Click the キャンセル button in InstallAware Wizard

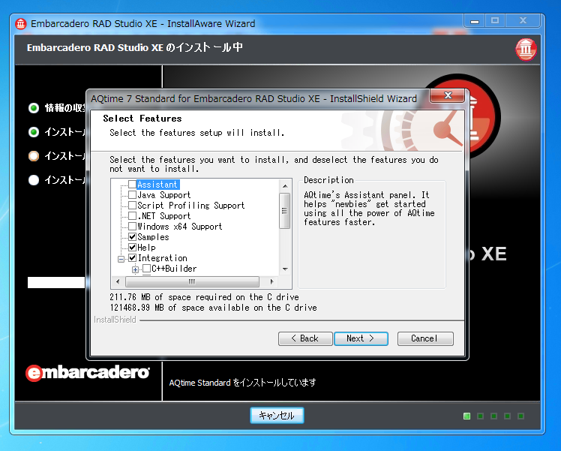point(277,416)
